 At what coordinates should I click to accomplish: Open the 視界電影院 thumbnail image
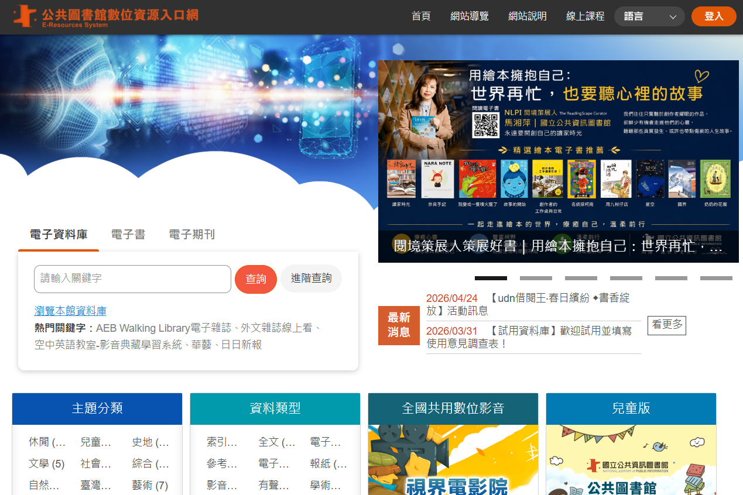453,460
